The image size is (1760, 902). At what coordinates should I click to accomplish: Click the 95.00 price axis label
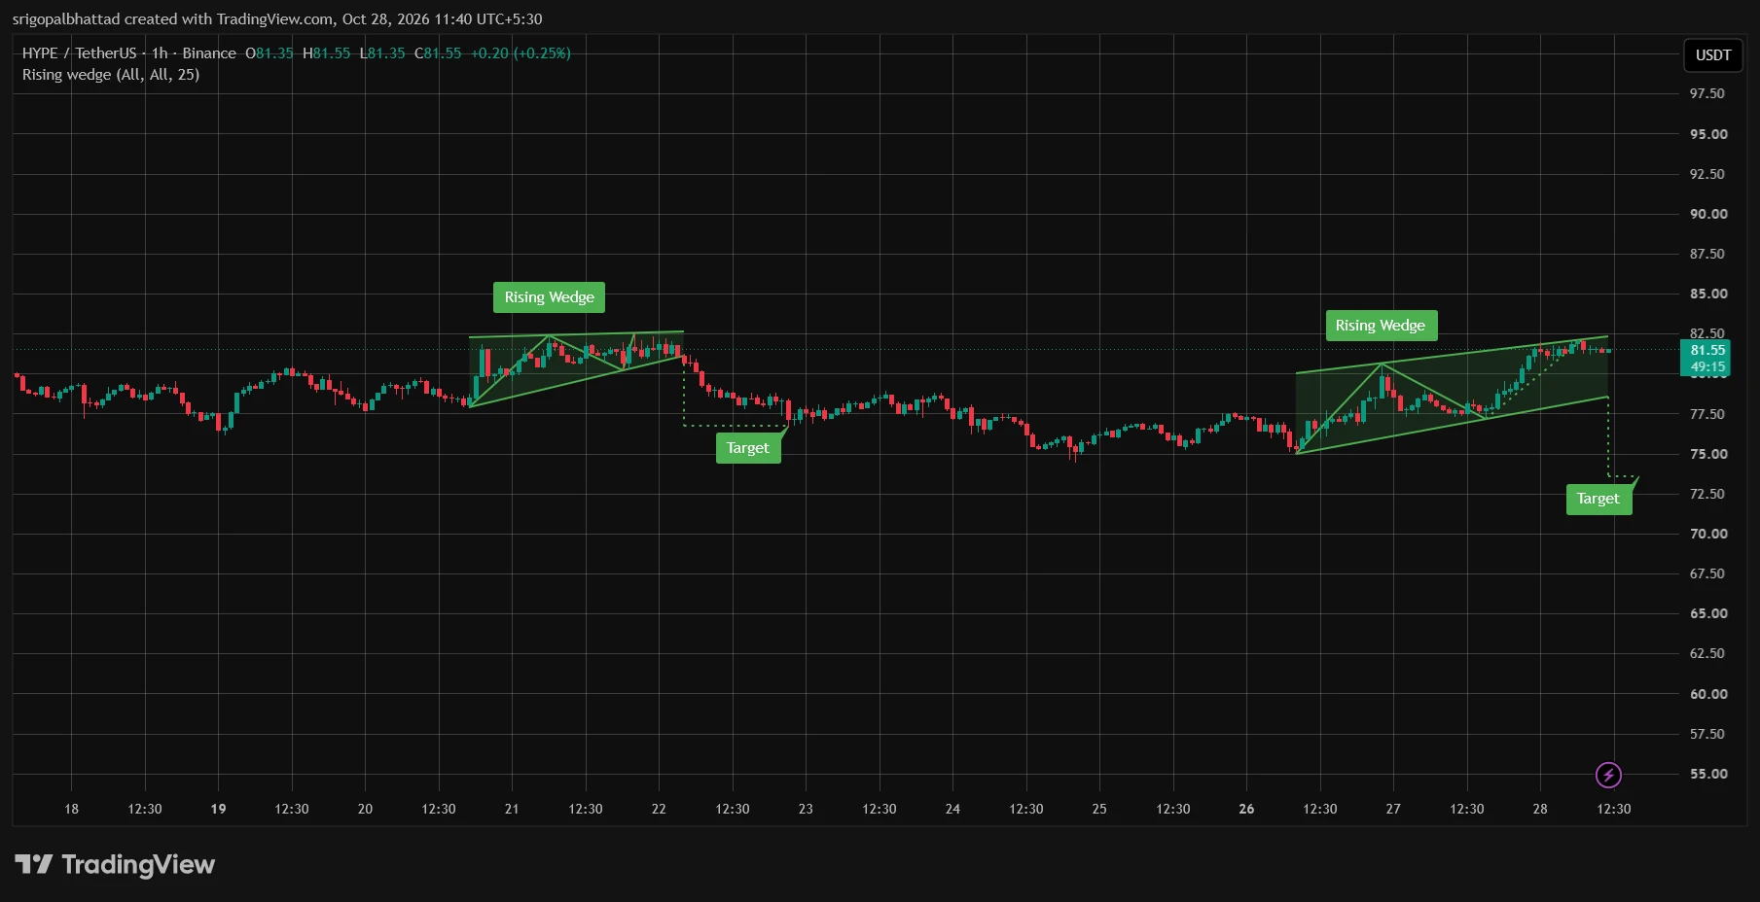coord(1708,134)
